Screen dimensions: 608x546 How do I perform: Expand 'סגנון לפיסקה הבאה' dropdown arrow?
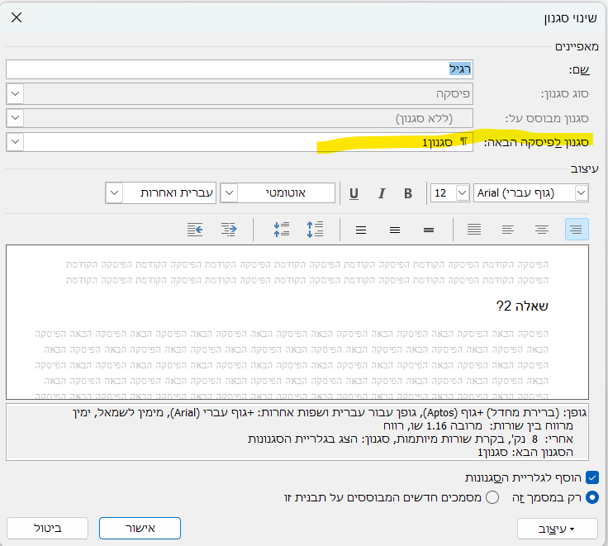coord(15,142)
